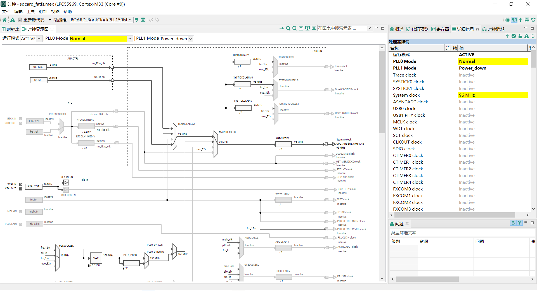
Task: Open the 帮助 menu
Action: (x=68, y=11)
